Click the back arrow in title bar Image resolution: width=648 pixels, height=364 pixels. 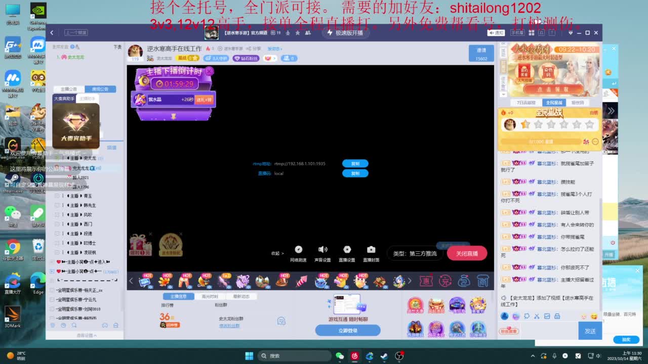(52, 33)
